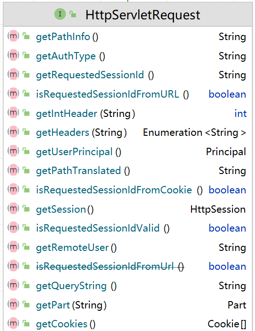Screen dimensions: 255x331
Task: Select the isRequestedSessionIdFromCookie method
Action: (119, 190)
